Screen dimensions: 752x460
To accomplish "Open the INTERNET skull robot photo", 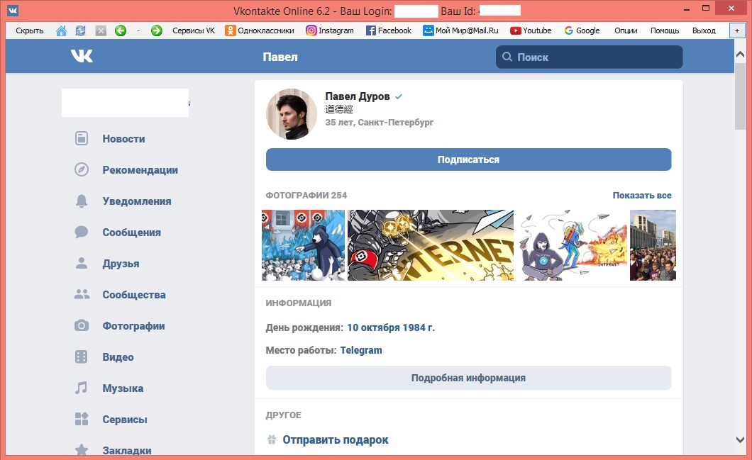I will click(431, 245).
